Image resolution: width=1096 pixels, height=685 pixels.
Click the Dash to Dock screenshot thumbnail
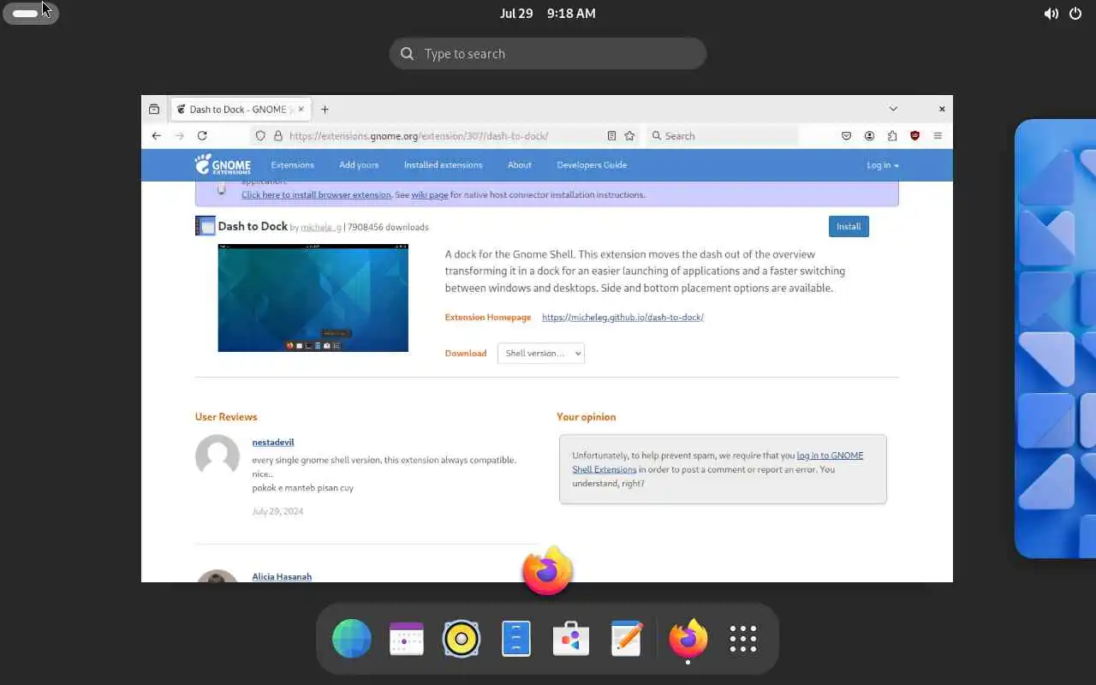(x=313, y=298)
